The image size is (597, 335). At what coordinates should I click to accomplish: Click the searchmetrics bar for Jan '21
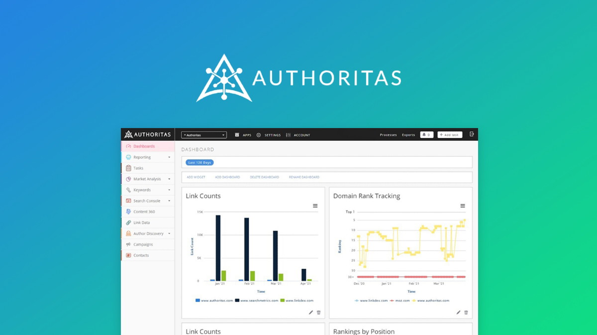pos(218,248)
